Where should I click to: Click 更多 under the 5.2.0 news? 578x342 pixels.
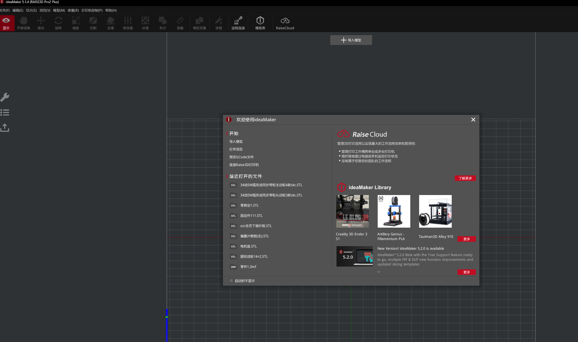tap(466, 272)
